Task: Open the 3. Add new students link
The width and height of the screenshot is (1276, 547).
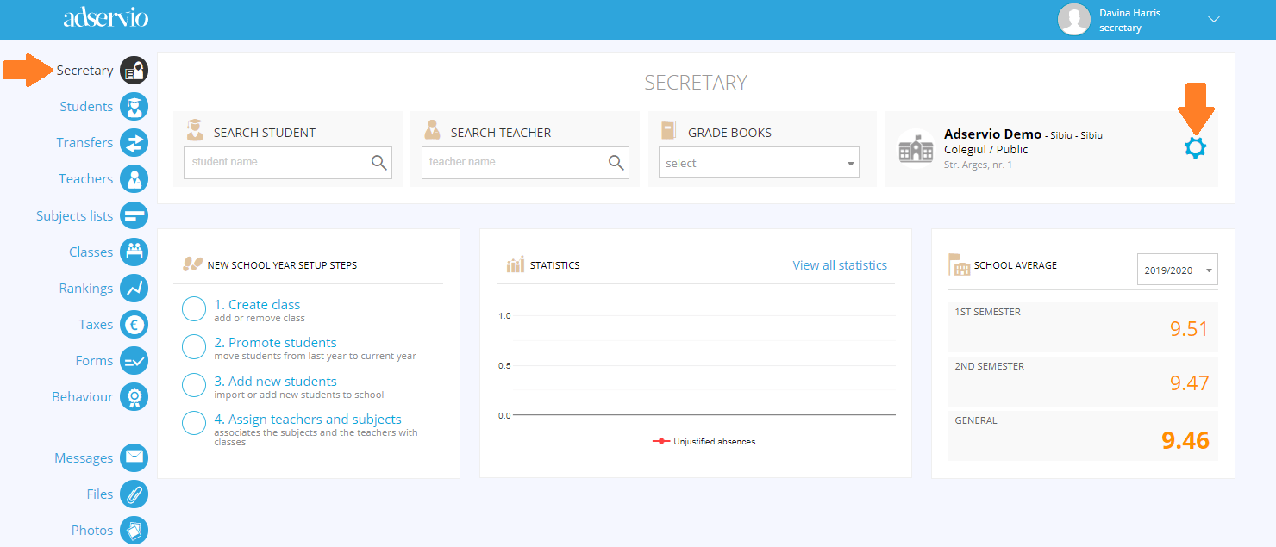Action: pos(275,381)
